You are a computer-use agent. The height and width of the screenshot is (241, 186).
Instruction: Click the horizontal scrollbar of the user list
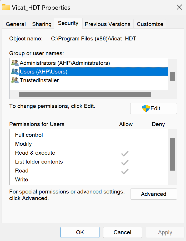85,94
